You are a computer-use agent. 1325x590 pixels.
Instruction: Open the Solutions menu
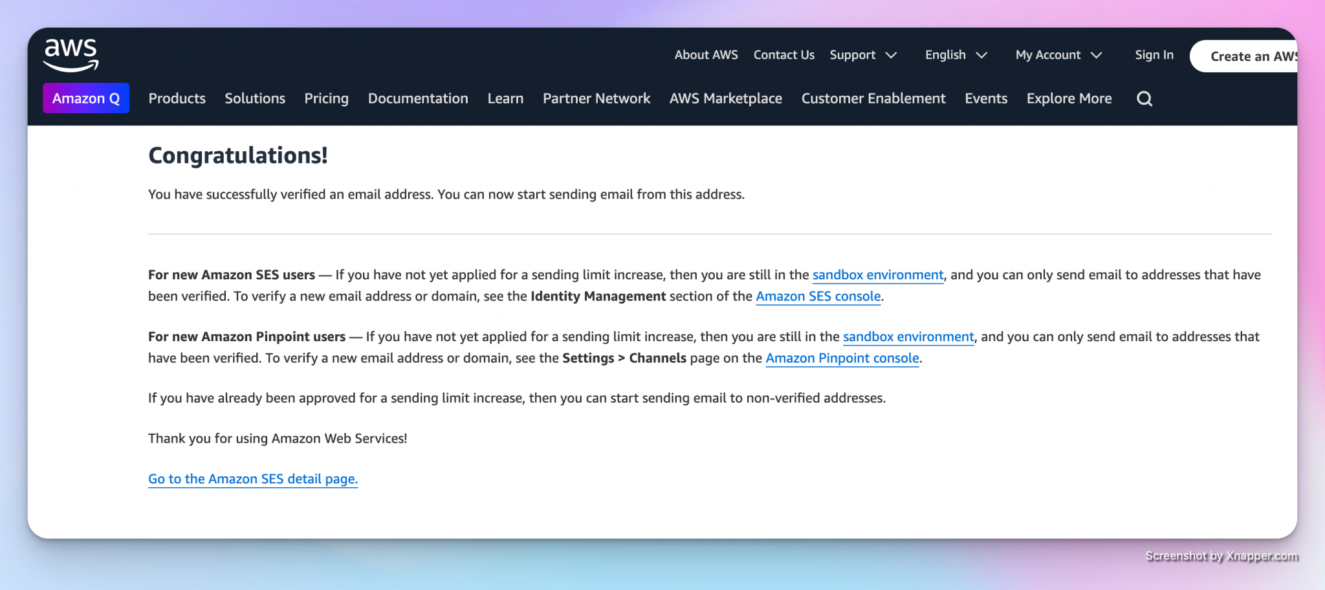point(255,98)
